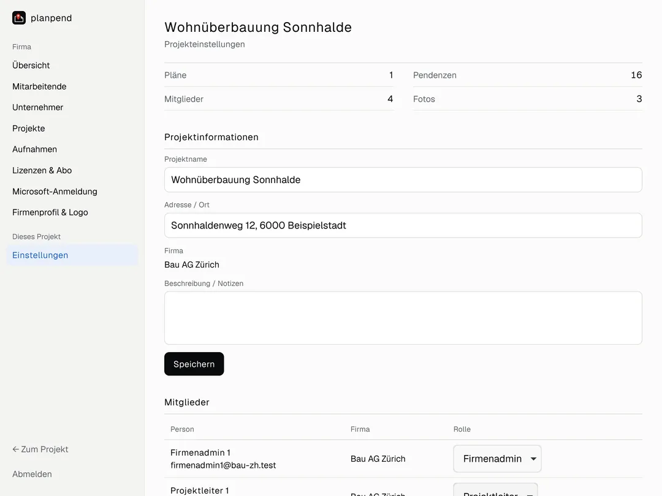662x496 pixels.
Task: Click the Person column header
Action: click(182, 429)
